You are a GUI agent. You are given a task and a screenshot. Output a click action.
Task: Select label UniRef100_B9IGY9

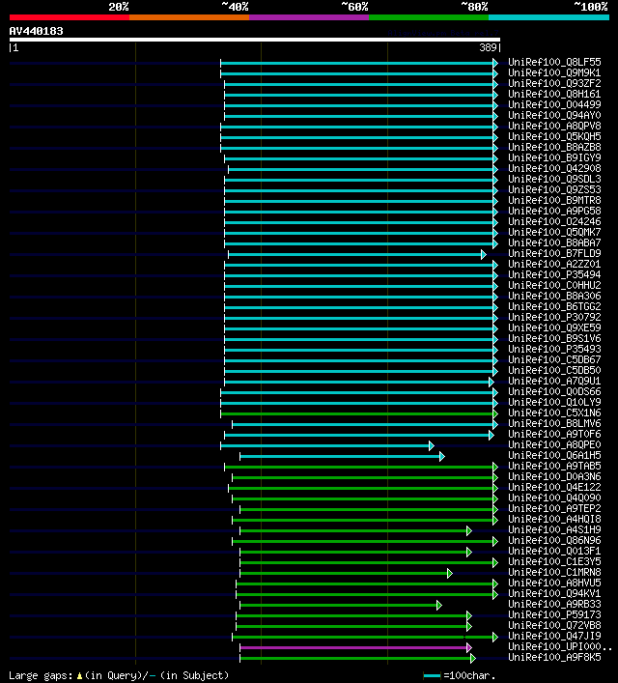coord(554,157)
